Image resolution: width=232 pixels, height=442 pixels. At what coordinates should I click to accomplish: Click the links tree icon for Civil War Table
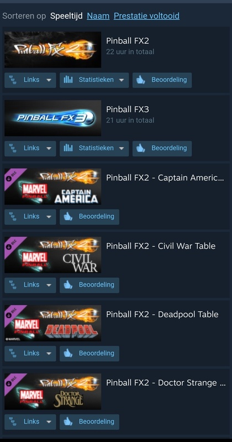pyautogui.click(x=13, y=285)
